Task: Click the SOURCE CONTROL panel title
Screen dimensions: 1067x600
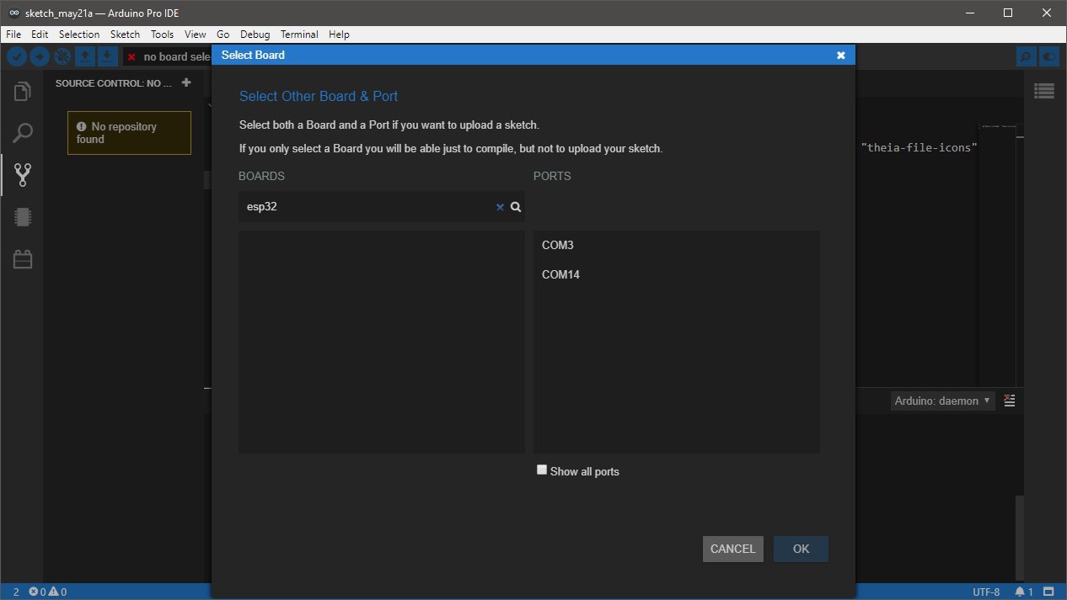Action: tap(114, 83)
